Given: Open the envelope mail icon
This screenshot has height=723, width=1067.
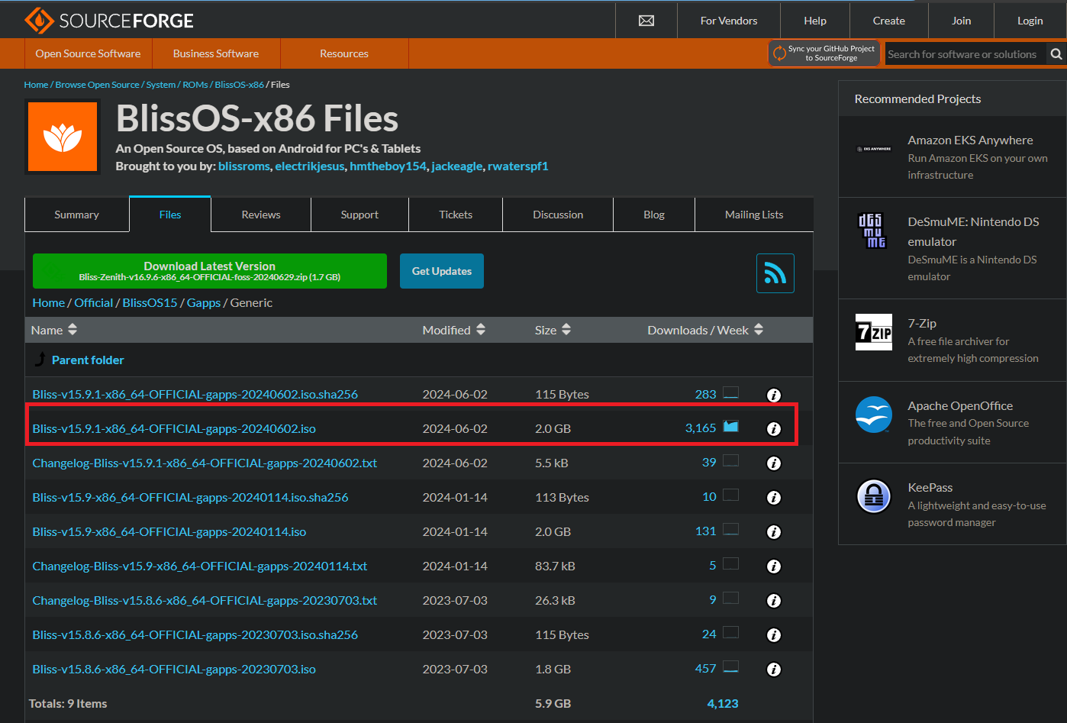Looking at the screenshot, I should 646,21.
